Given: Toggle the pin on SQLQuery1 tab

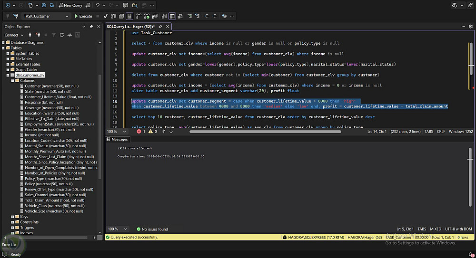Looking at the screenshot, I should (160, 27).
